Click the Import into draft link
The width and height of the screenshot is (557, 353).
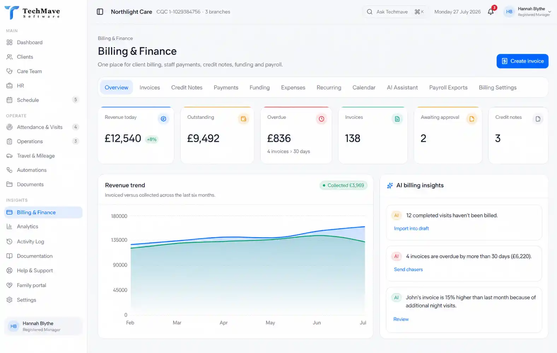point(411,228)
